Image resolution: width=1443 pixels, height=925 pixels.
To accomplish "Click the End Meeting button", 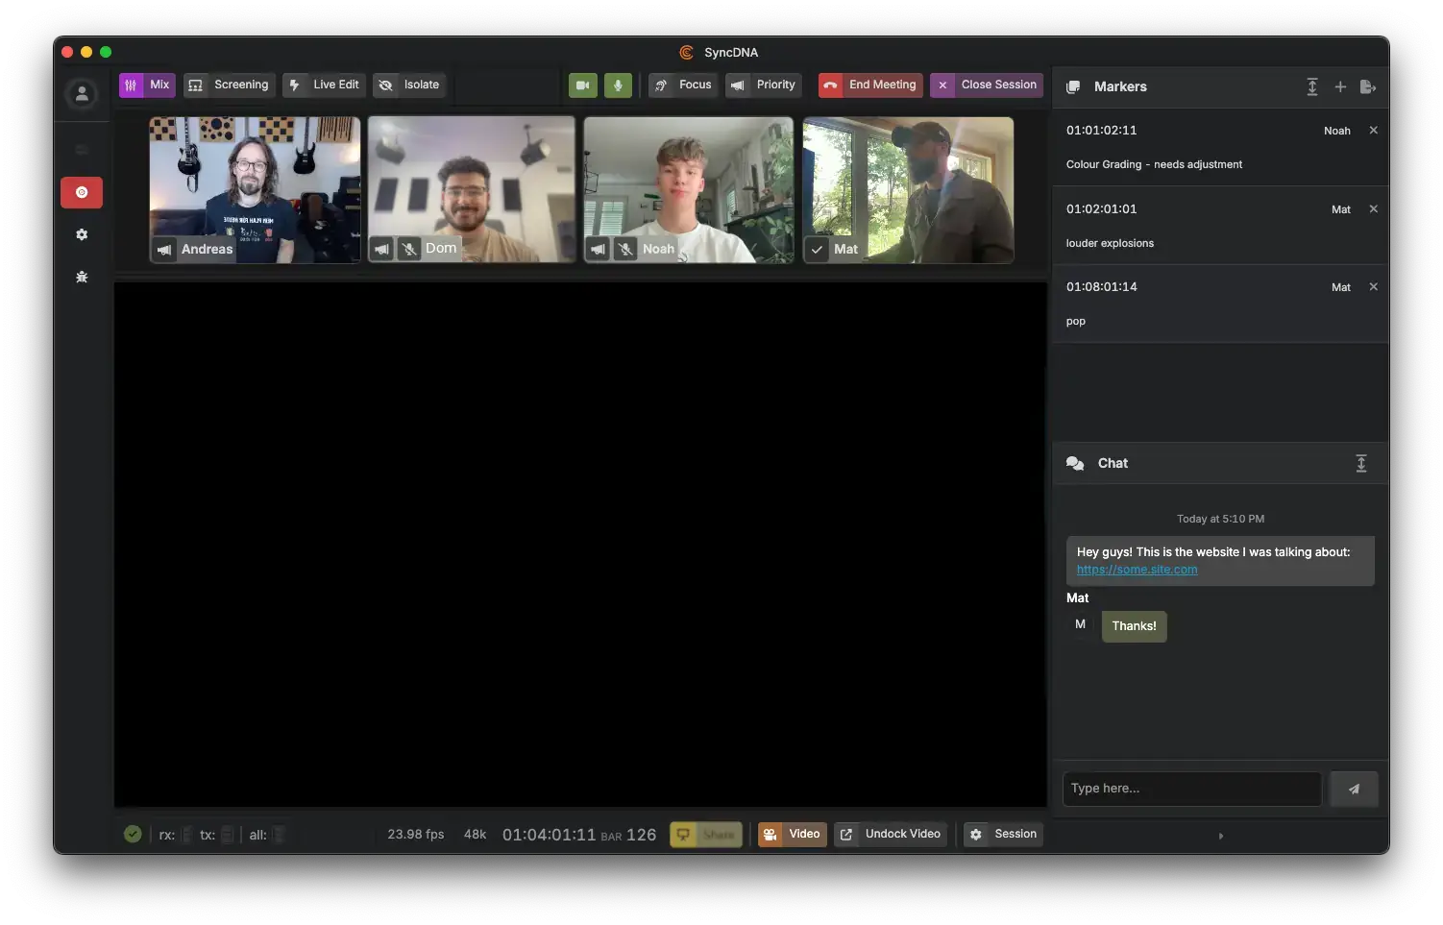I will (x=869, y=85).
